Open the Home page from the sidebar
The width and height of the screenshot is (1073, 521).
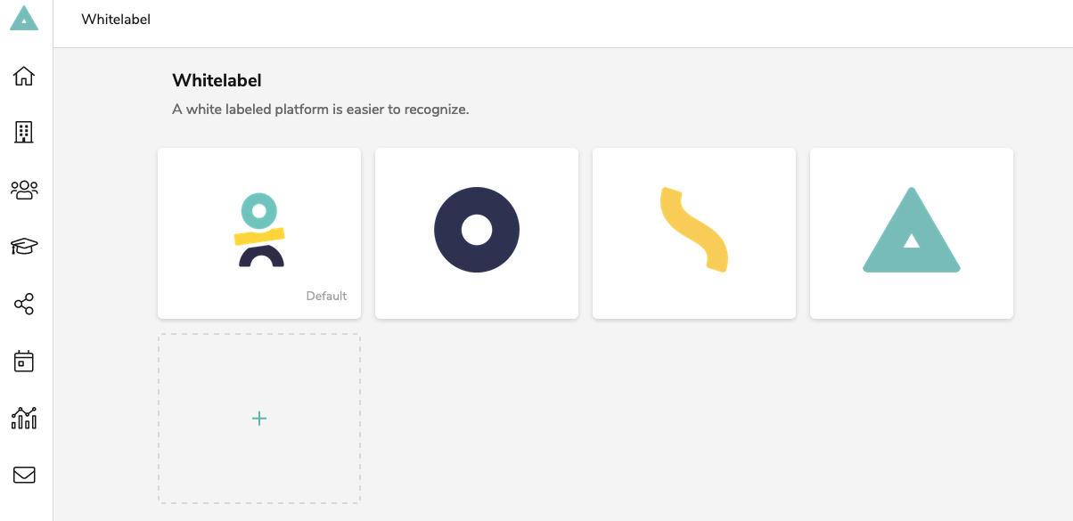click(24, 76)
